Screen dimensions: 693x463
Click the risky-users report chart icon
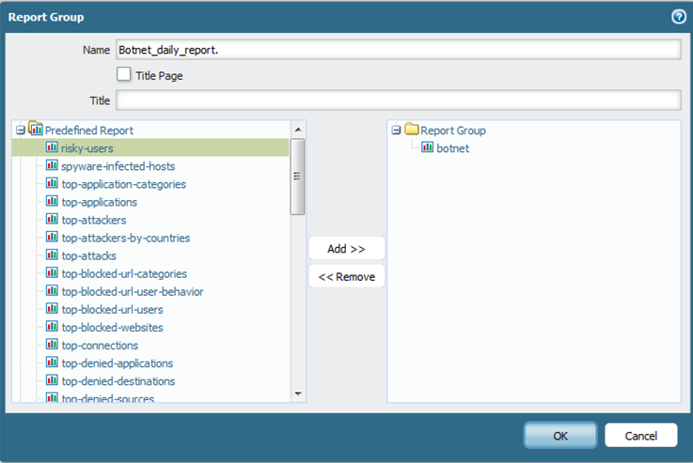point(52,148)
